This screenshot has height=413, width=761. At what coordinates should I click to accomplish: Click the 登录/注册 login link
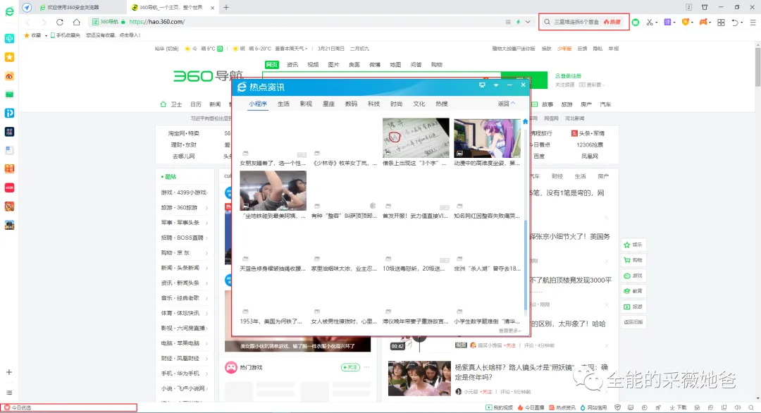(x=567, y=75)
